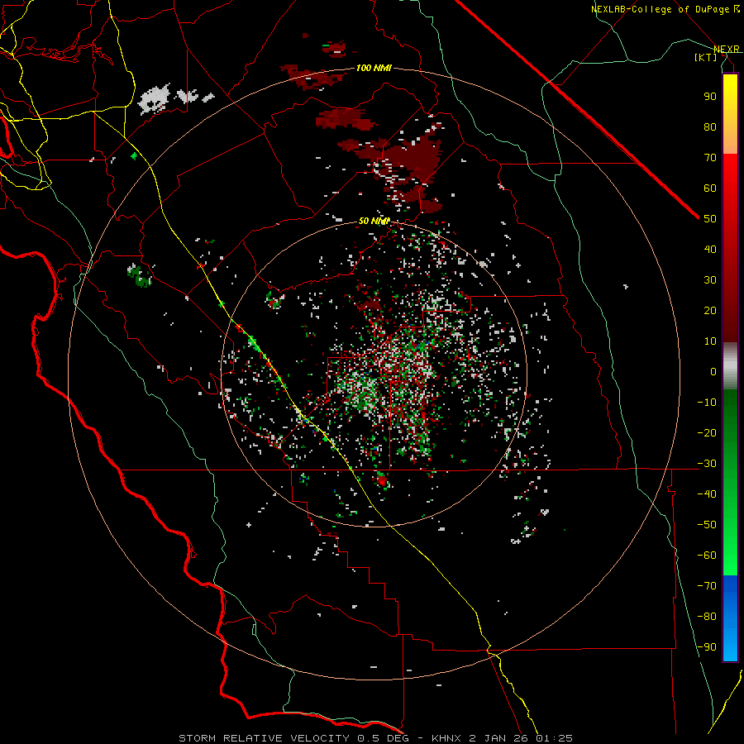Viewport: 744px width, 744px height.
Task: Click the "2 JAN 26 01:25" timestamp
Action: tap(521, 738)
